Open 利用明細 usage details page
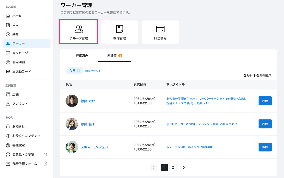Image resolution: width=284 pixels, height=178 pixels. tap(18, 62)
